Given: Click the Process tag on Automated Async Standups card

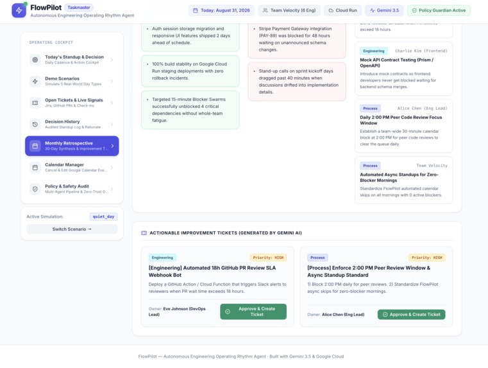Looking at the screenshot, I should [370, 166].
